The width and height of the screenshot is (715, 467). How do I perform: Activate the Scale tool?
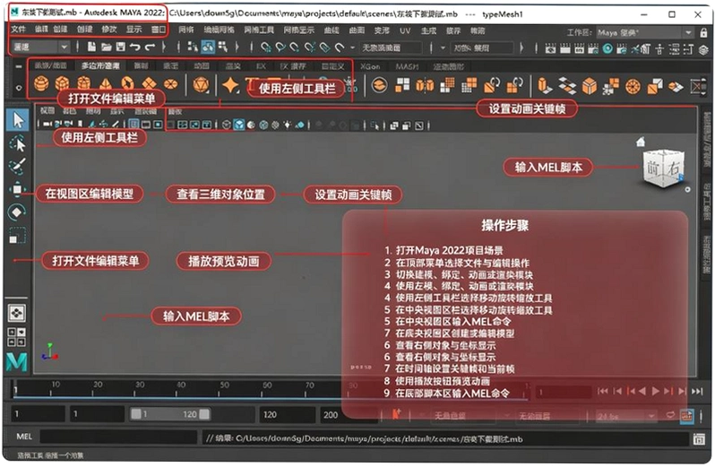click(17, 236)
